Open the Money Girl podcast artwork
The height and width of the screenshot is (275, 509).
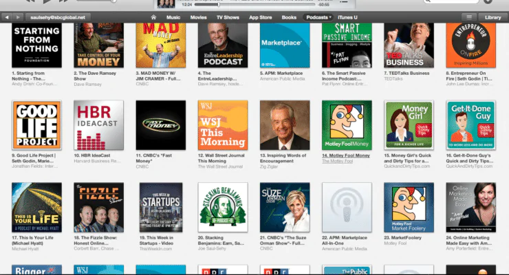click(x=409, y=125)
